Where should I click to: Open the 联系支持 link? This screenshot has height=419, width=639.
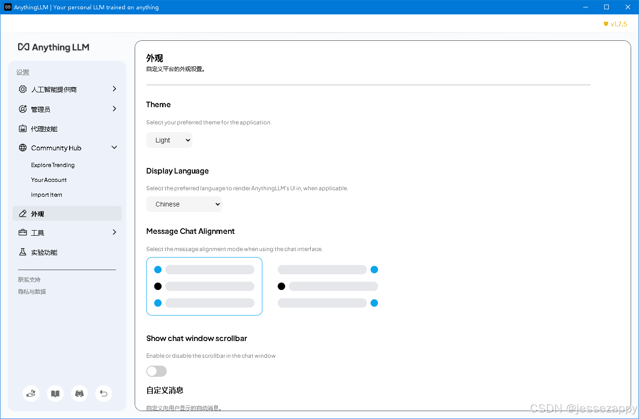coord(29,279)
